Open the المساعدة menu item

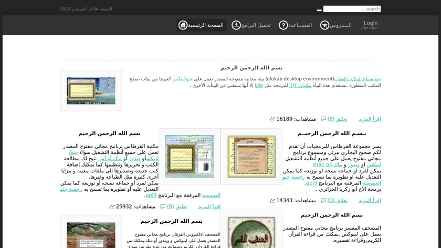pos(296,25)
